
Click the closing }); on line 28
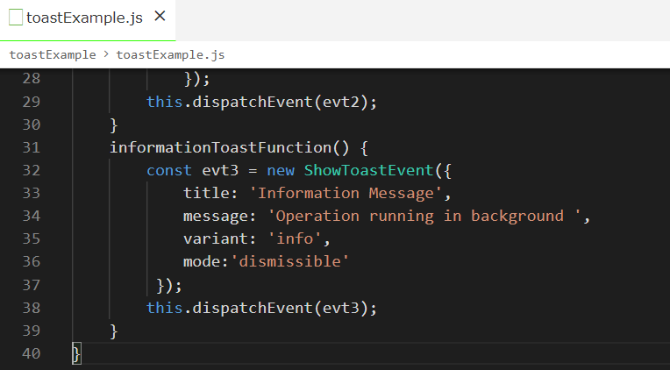197,79
